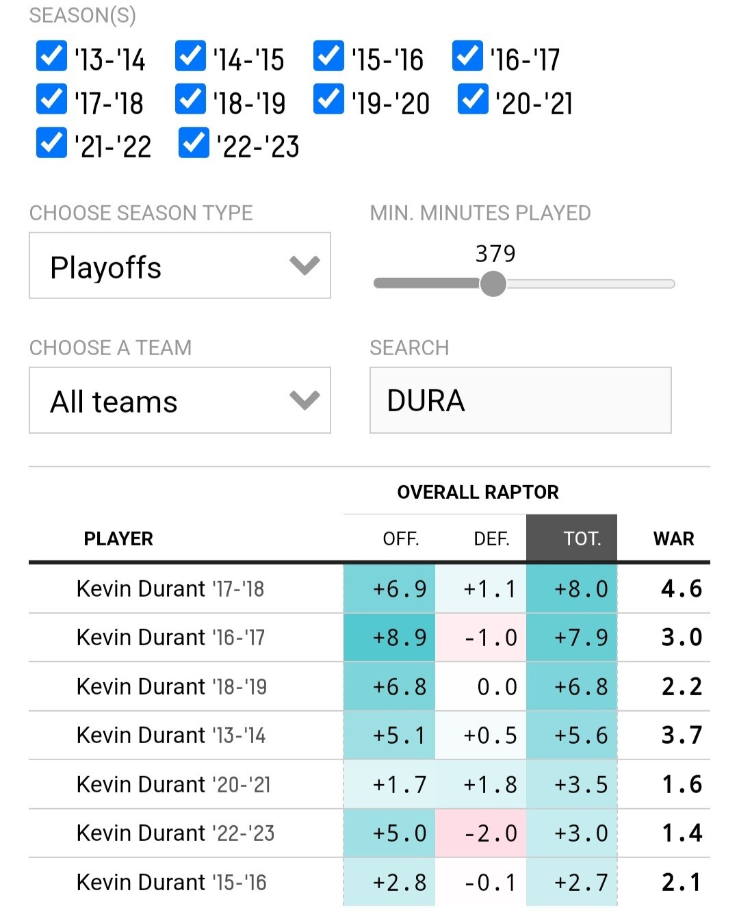Uncheck the '19-'20 season box
This screenshot has width=739, height=908.
[x=328, y=100]
